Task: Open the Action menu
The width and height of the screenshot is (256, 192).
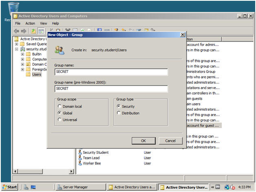Action: 30,23
